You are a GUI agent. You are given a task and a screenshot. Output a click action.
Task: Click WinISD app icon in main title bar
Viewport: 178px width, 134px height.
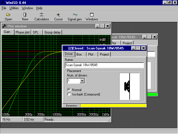pyautogui.click(x=3, y=3)
